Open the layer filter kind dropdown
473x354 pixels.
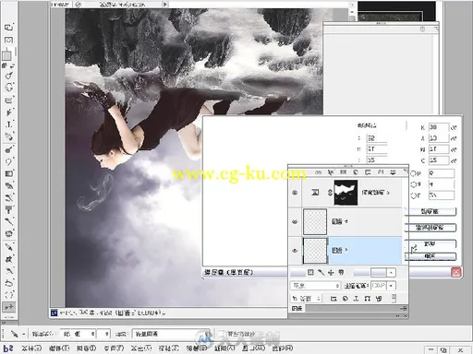click(x=307, y=299)
